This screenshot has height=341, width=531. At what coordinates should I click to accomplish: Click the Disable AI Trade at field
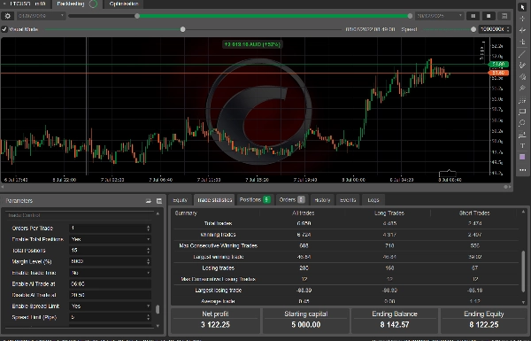[x=110, y=295]
